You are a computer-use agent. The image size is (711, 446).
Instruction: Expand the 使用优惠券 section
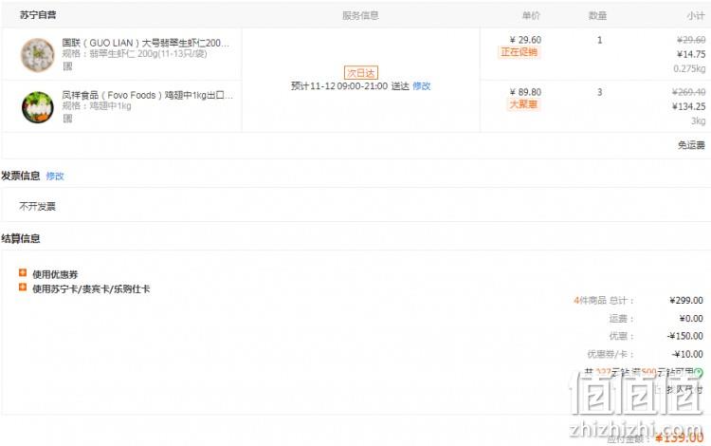tap(23, 272)
